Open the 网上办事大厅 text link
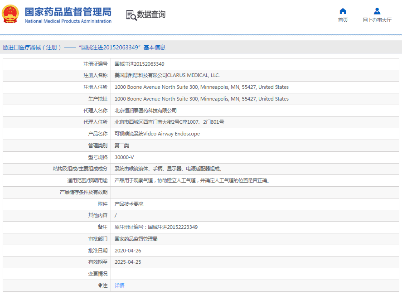Image resolution: width=402 pixels, height=295 pixels. [x=377, y=20]
